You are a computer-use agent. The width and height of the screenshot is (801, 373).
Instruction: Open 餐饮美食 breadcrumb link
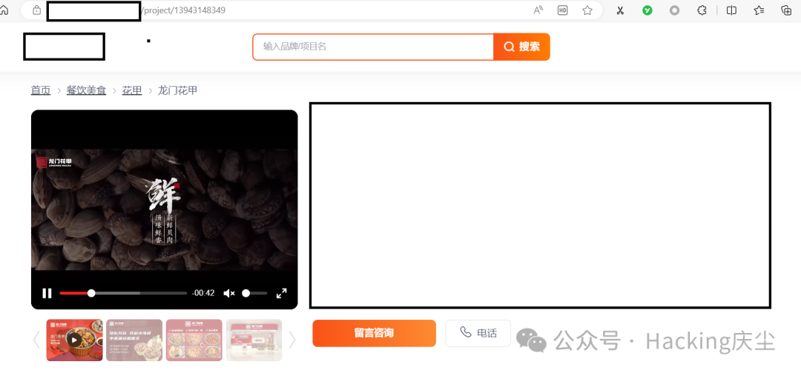tap(86, 91)
